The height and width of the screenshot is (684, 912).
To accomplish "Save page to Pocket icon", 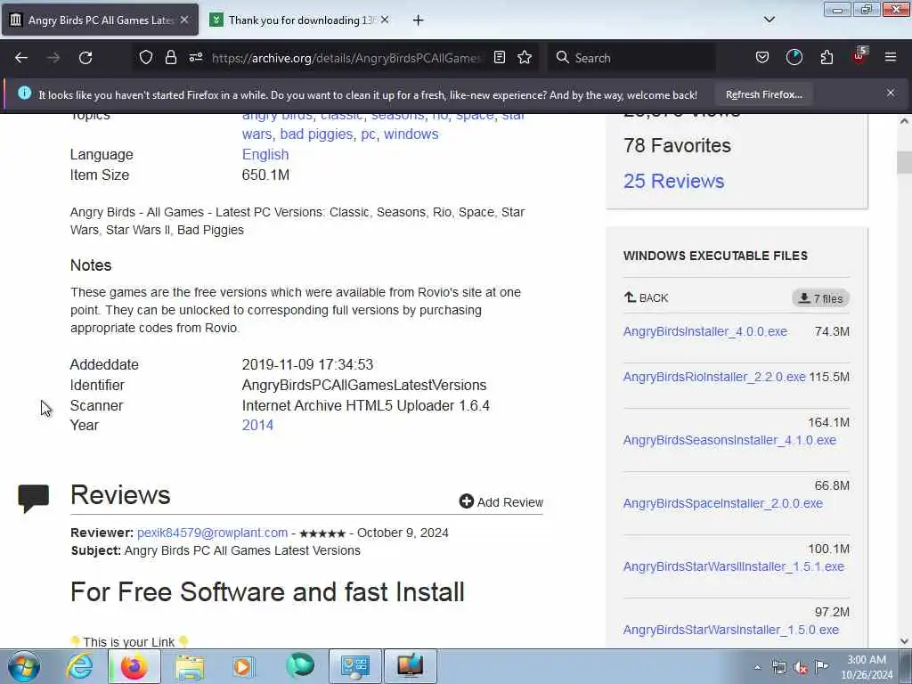I will (x=762, y=57).
